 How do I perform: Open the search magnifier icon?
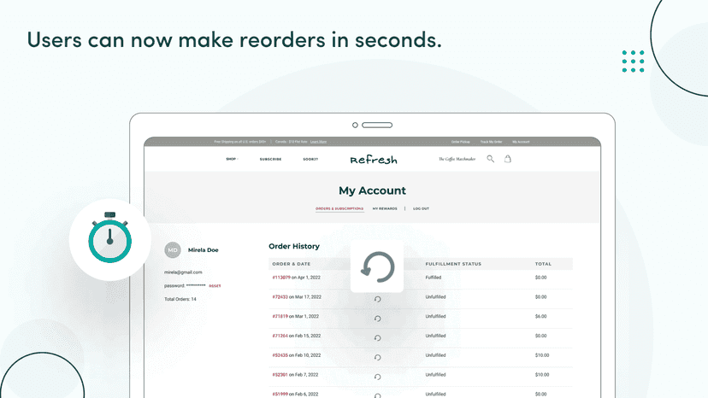coord(490,159)
